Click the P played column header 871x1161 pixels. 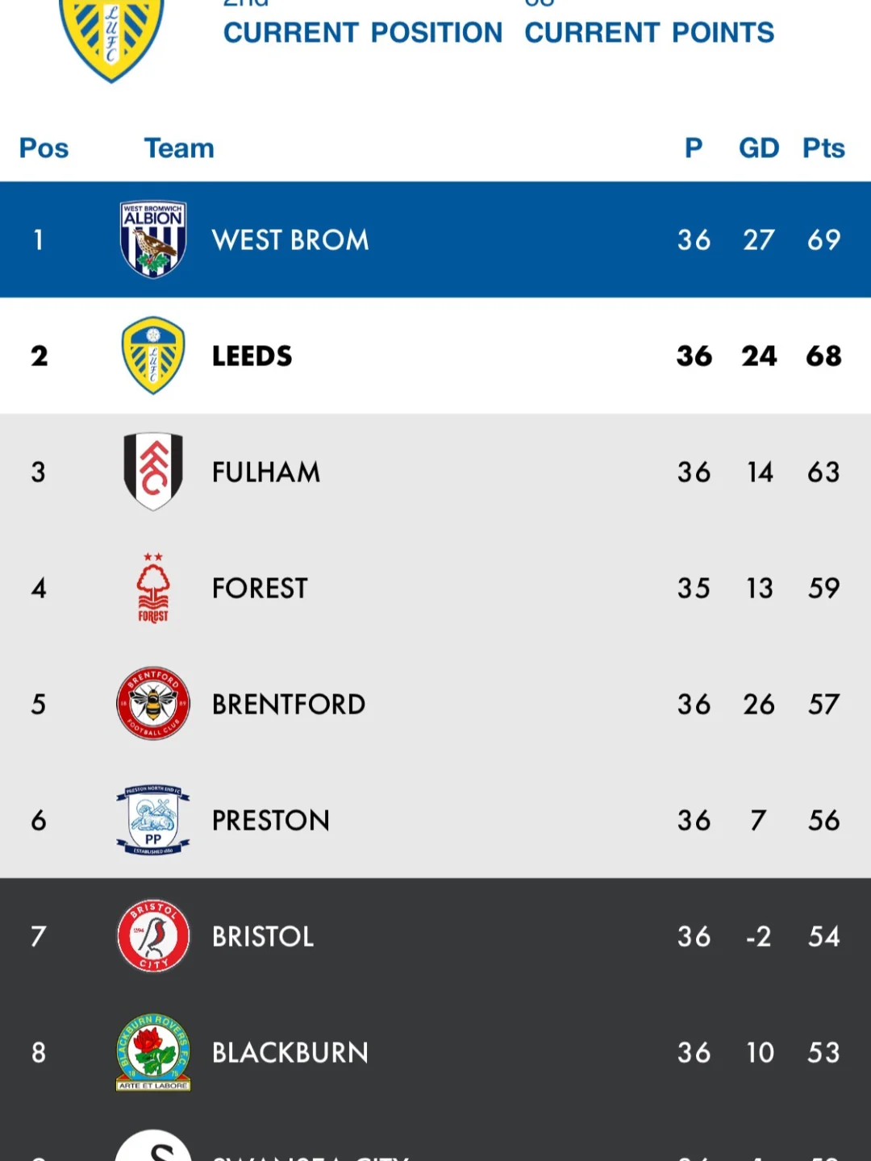click(x=694, y=148)
